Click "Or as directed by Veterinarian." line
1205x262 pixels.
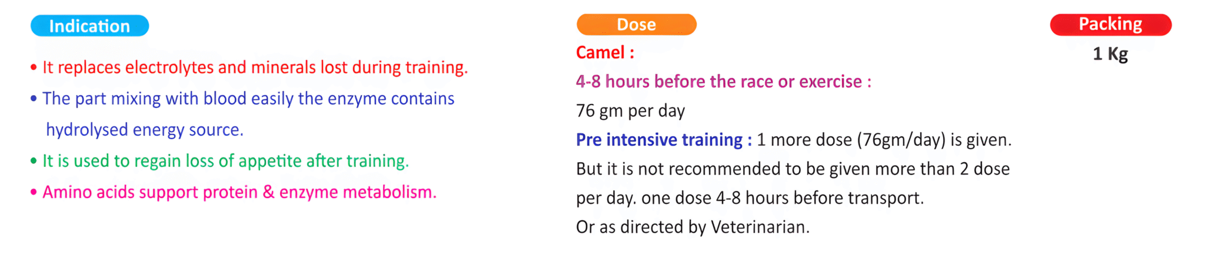(x=693, y=227)
